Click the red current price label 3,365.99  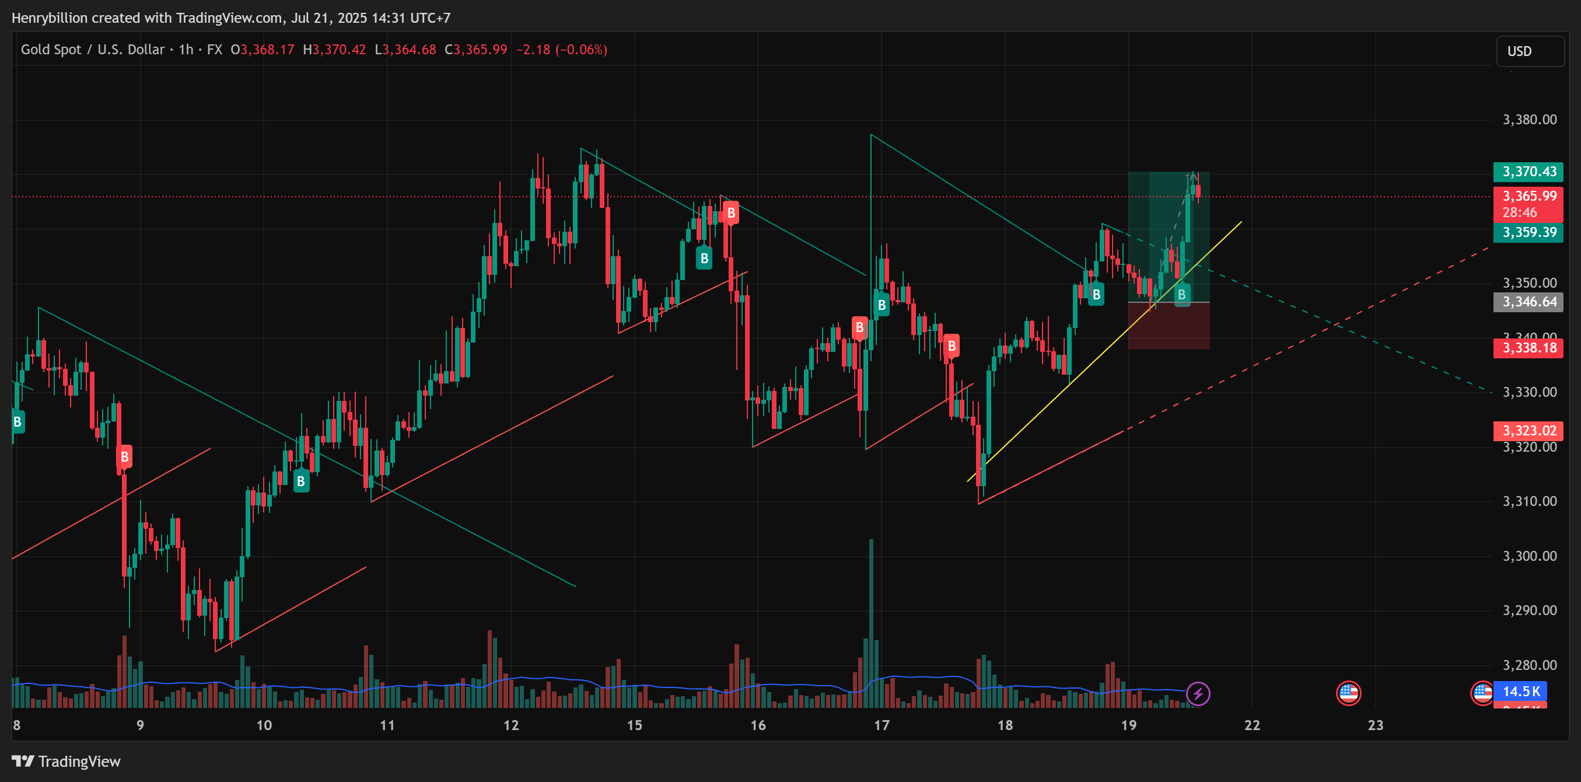coord(1528,197)
